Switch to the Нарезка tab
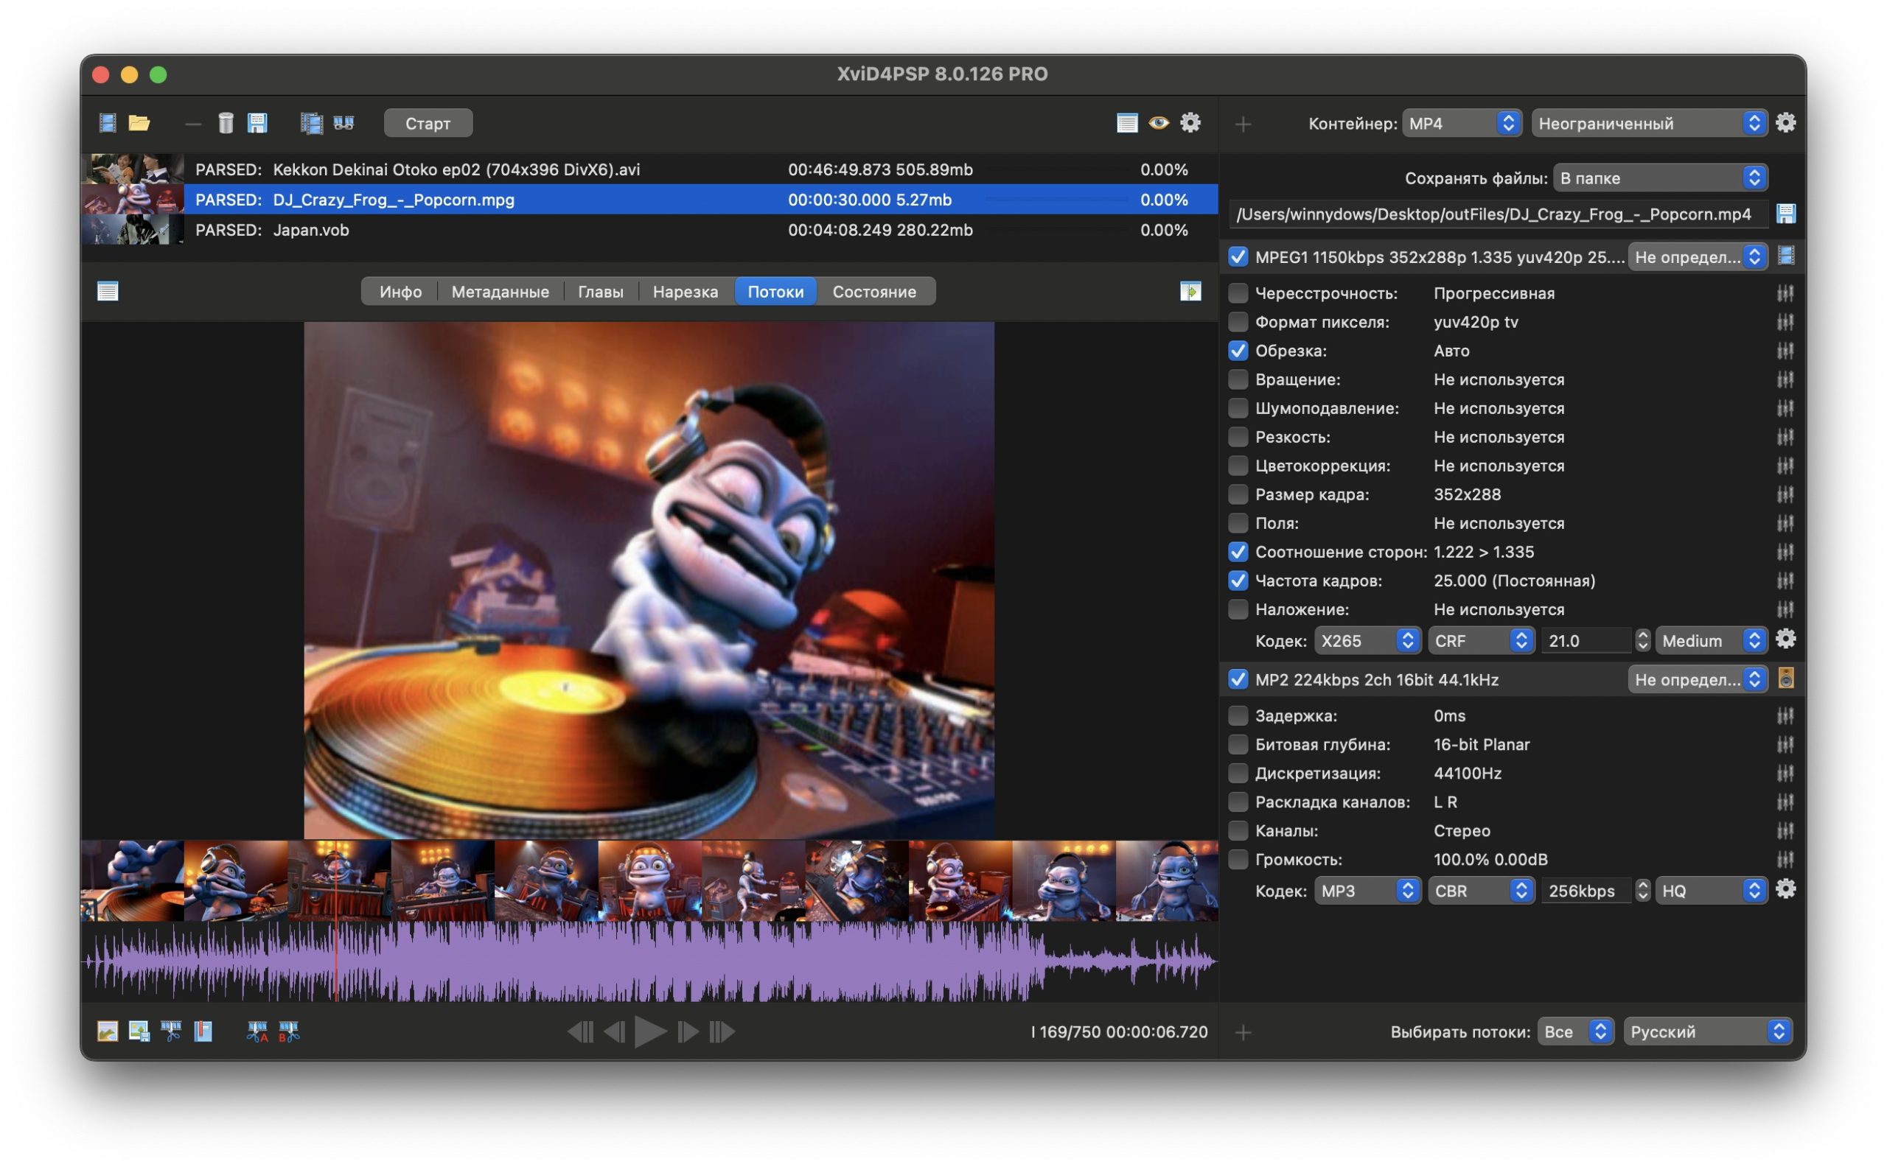 point(686,292)
